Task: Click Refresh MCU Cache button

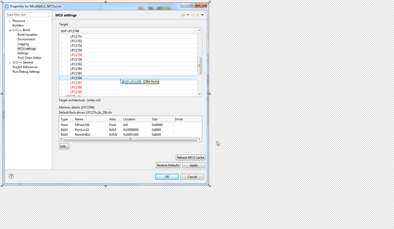Action: point(190,157)
